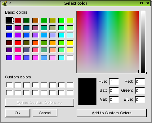Choose the pure yellow basic color swatch
The width and height of the screenshot is (152, 123).
tap(70, 43)
